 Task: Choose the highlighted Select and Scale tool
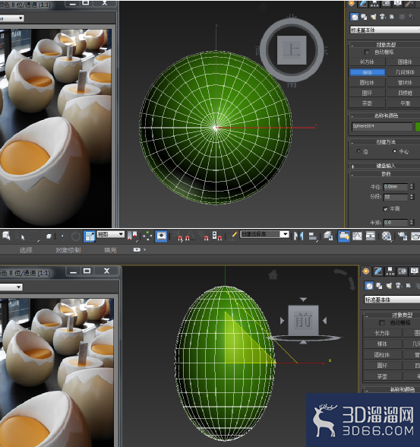[x=89, y=236]
